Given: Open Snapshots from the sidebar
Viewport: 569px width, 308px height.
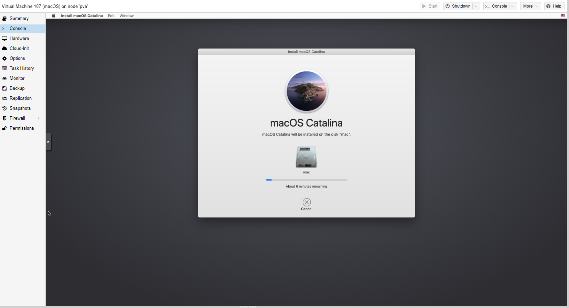Looking at the screenshot, I should click(20, 108).
